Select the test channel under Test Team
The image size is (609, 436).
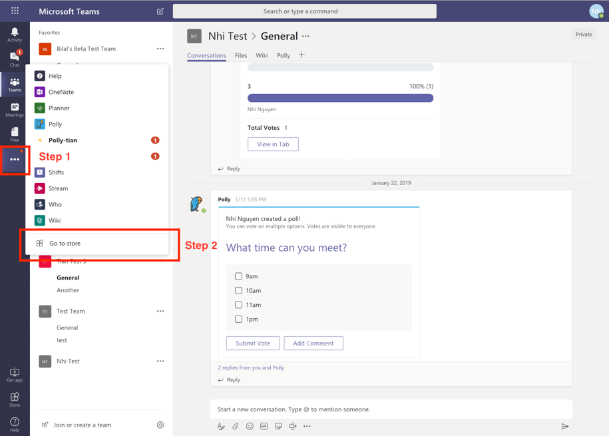(62, 340)
